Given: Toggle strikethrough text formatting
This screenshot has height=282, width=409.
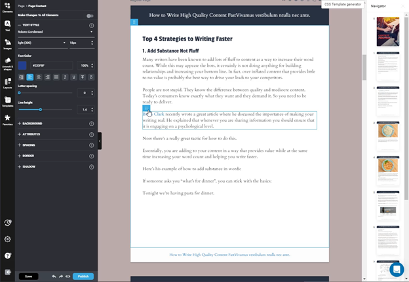Looking at the screenshot, I should (83, 77).
